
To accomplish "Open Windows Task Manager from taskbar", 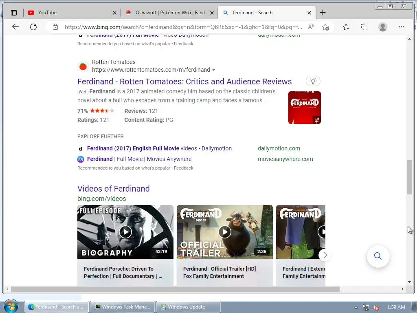I will pyautogui.click(x=123, y=307).
